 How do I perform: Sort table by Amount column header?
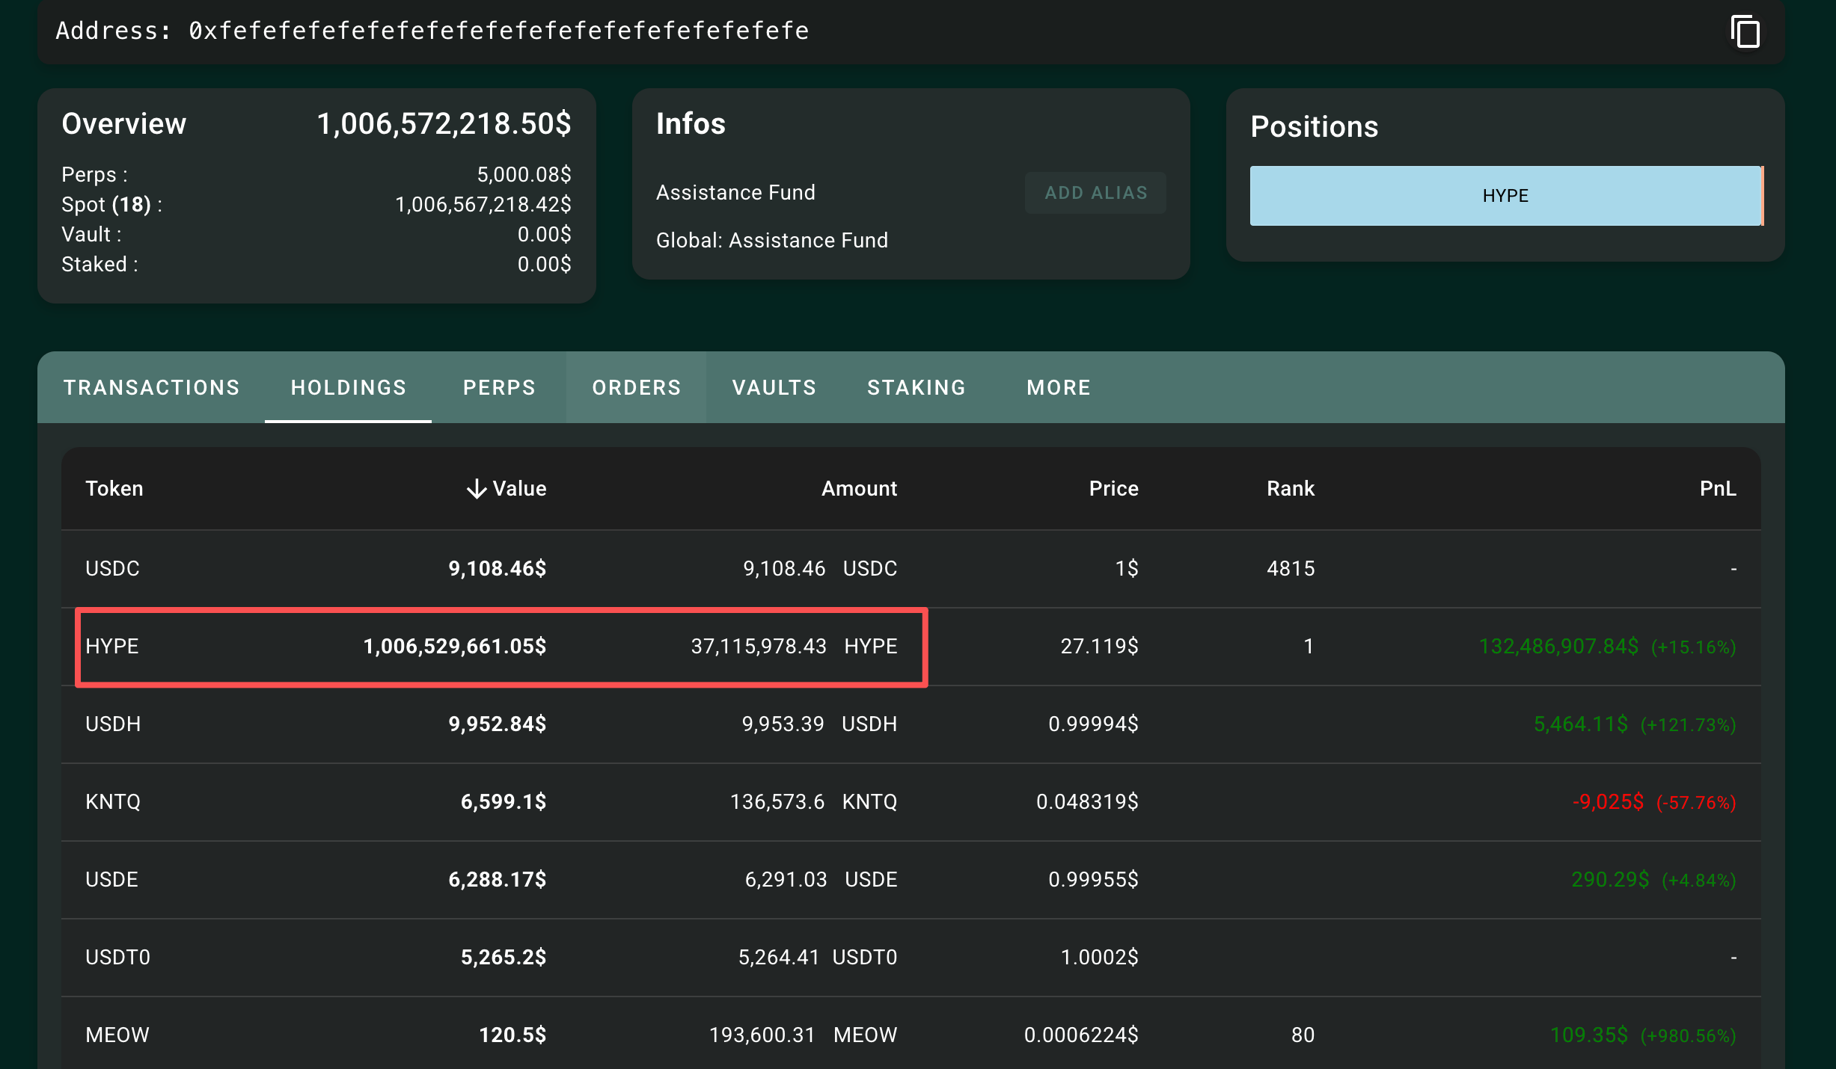click(859, 489)
